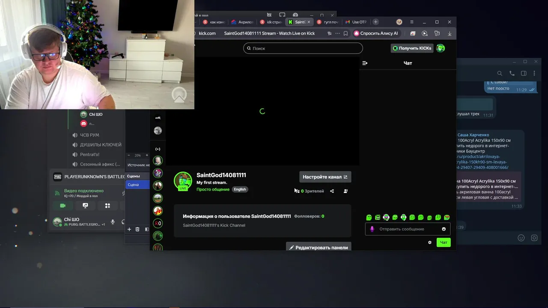
Task: Mute the Discord microphone
Action: 113,222
